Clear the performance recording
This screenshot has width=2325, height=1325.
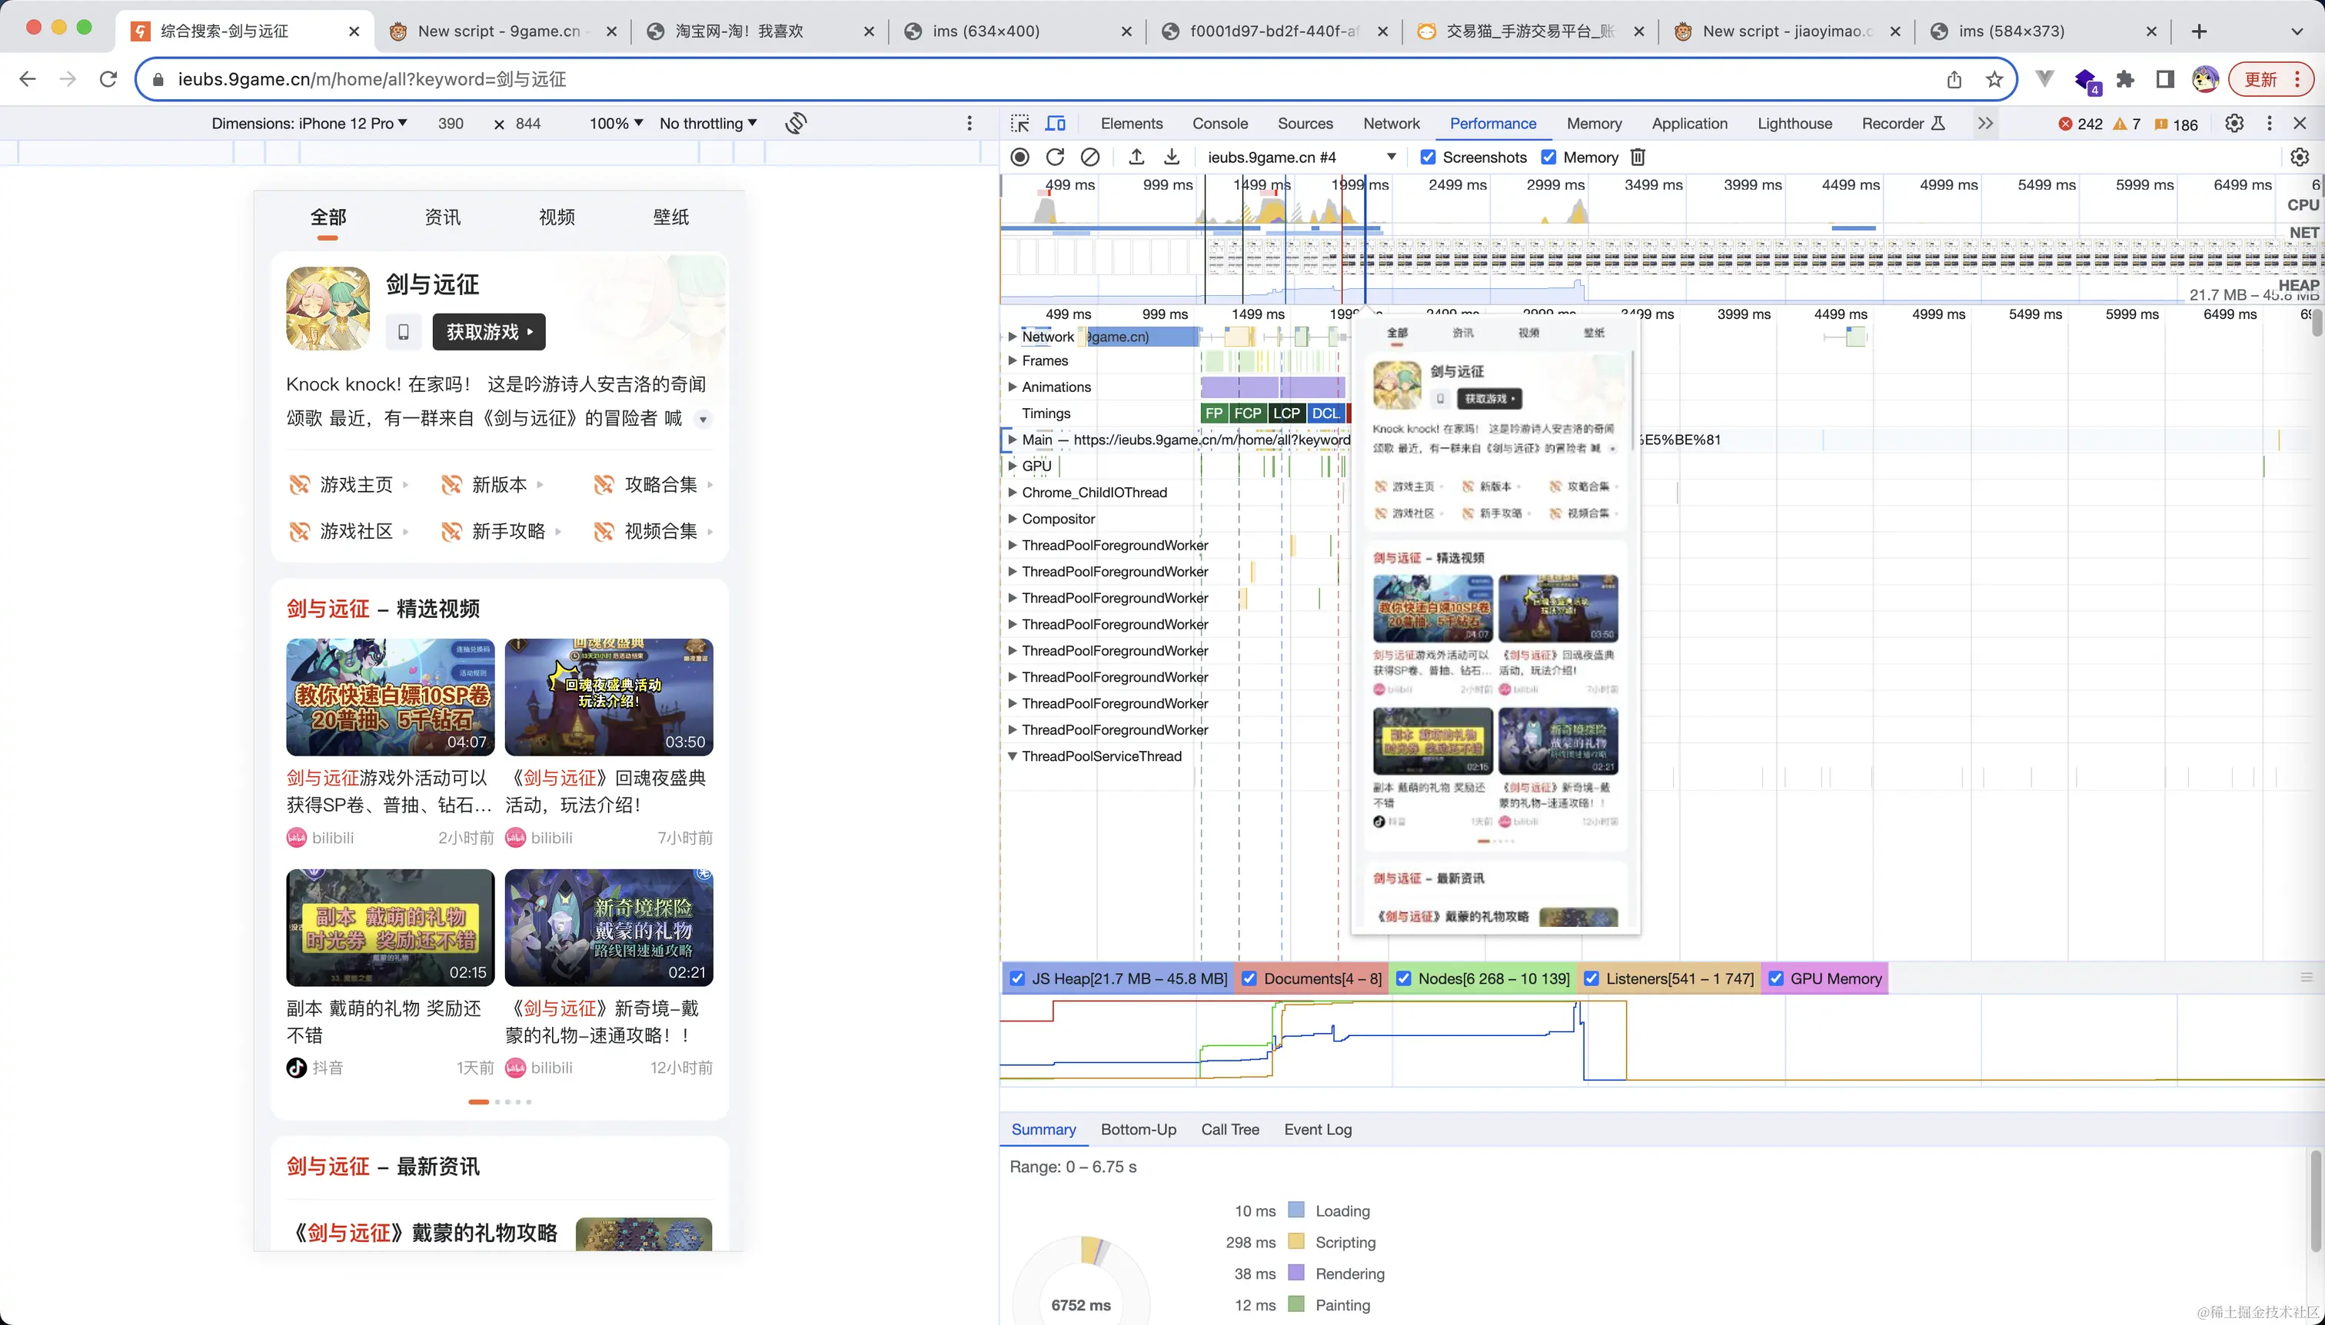click(1089, 158)
